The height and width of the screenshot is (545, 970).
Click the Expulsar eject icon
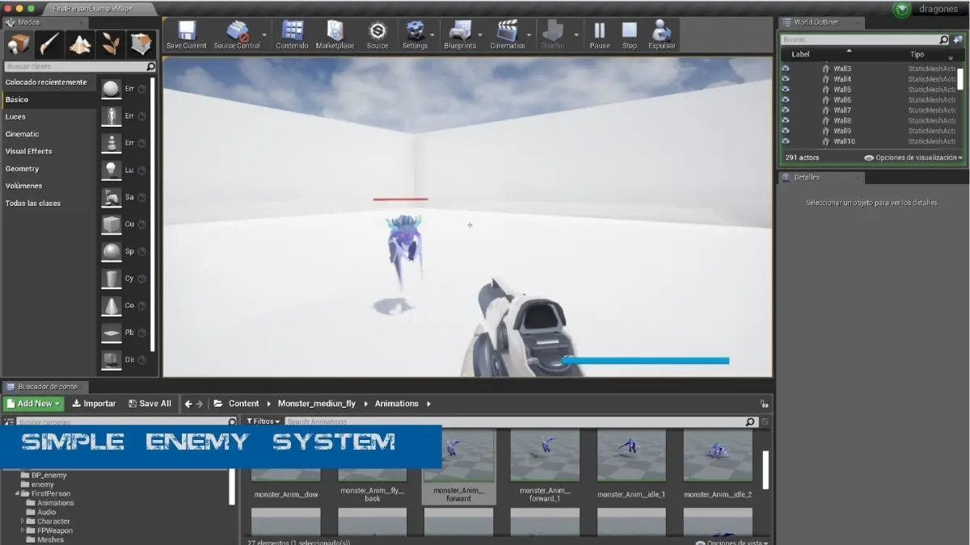(661, 31)
